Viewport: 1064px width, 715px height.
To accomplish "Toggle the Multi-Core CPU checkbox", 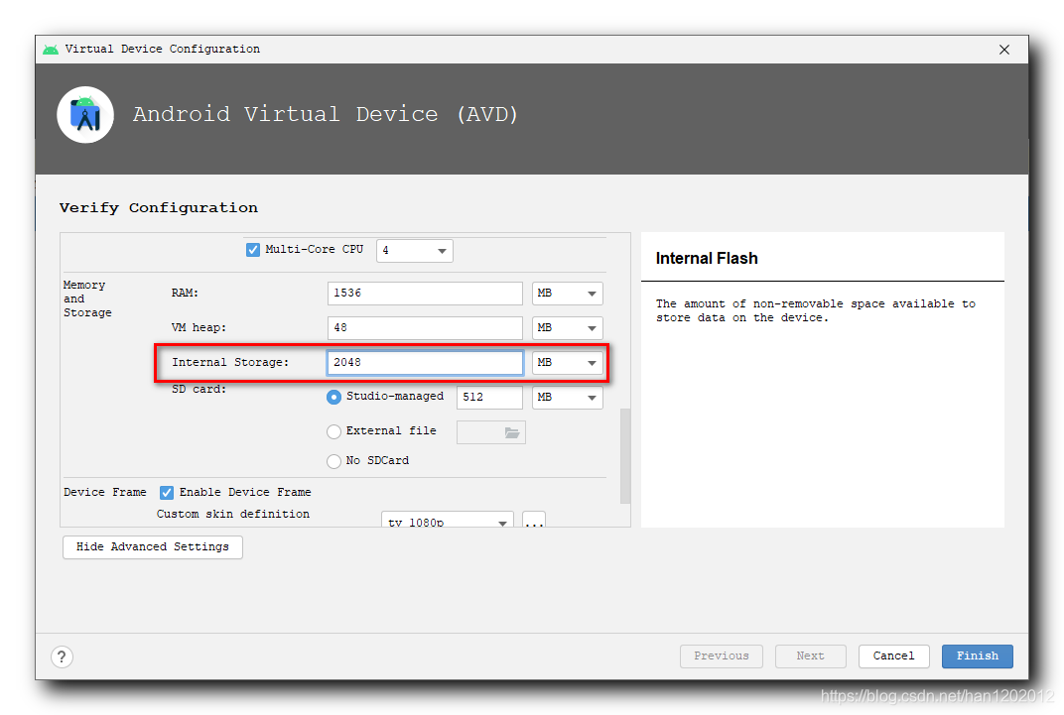I will pos(253,250).
